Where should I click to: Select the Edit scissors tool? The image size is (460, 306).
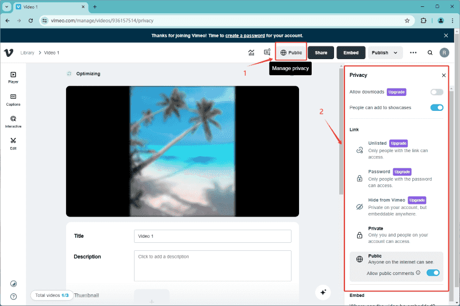[x=13, y=144]
